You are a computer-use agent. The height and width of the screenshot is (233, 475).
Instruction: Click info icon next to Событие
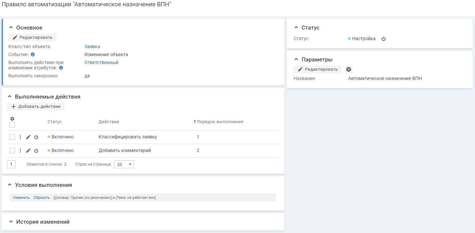coord(33,55)
